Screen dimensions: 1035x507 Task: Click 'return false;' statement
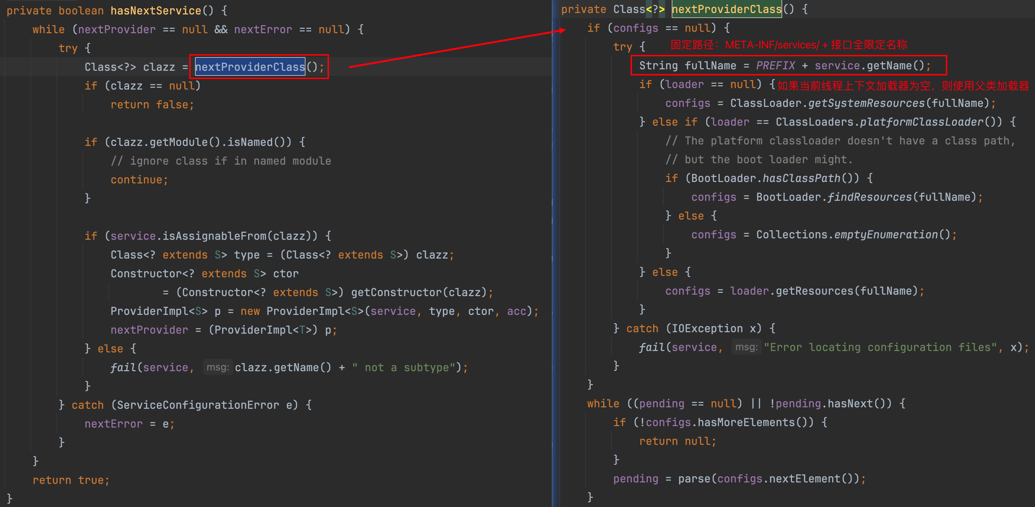point(152,104)
